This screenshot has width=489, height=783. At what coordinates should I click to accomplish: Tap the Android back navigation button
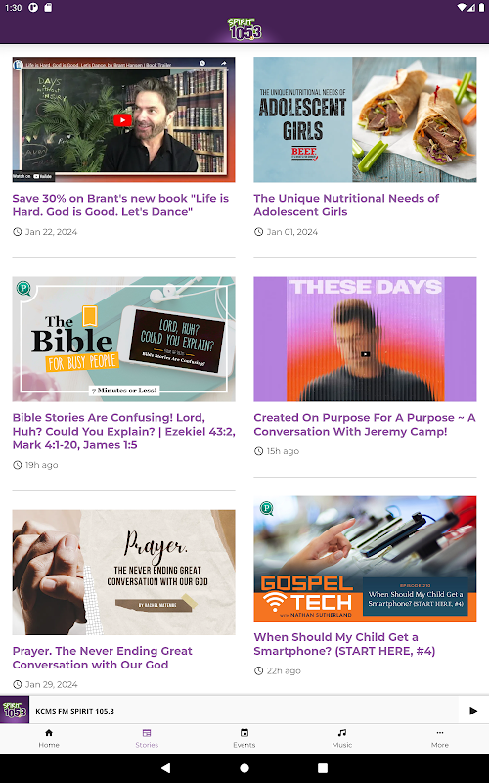pos(165,768)
